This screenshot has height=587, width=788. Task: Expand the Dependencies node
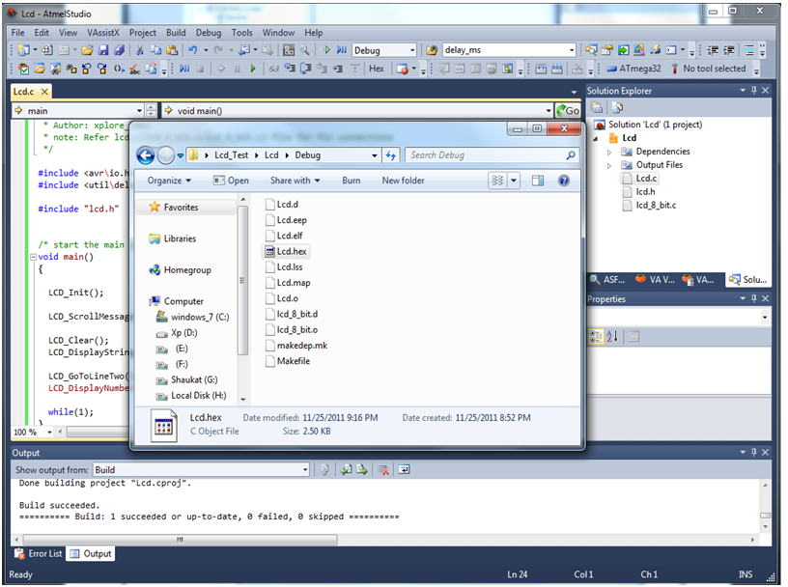[x=609, y=152]
